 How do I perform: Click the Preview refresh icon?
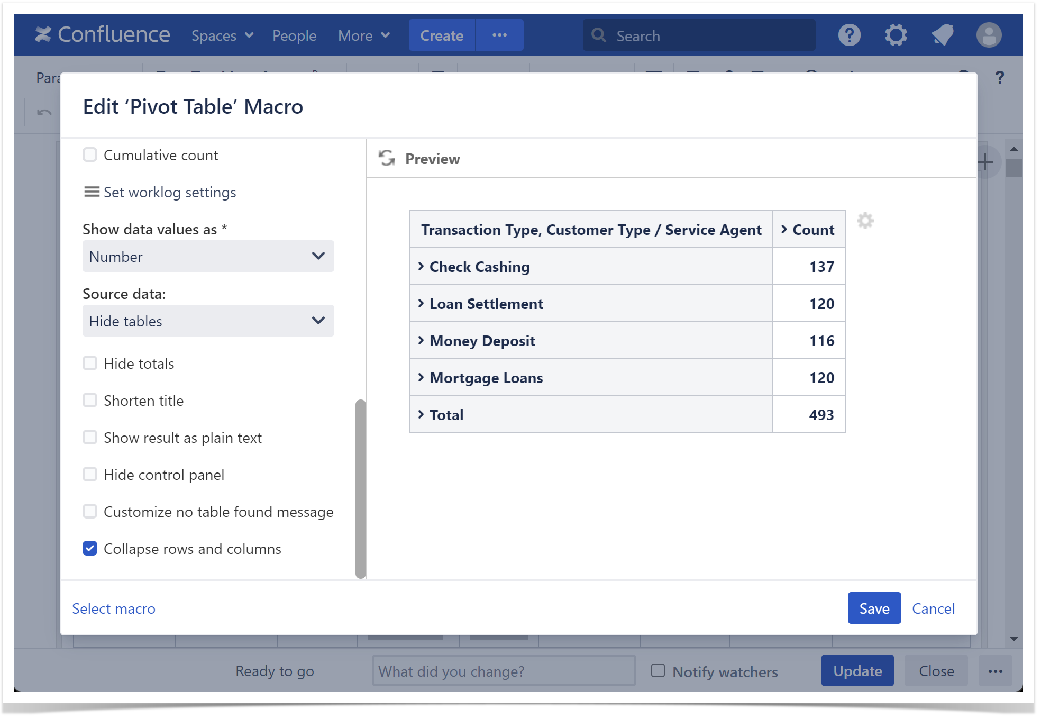tap(387, 158)
